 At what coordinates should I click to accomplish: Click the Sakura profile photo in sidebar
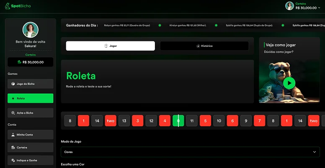pos(31,30)
